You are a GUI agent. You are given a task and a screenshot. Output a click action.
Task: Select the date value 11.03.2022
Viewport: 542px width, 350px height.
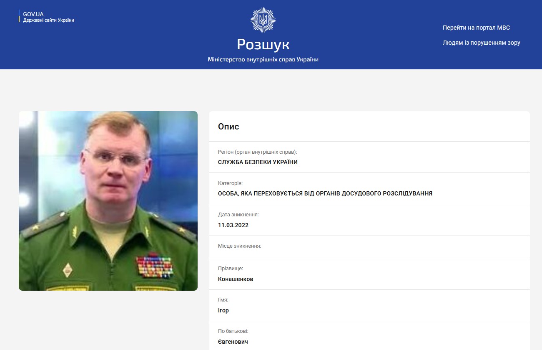click(x=233, y=225)
